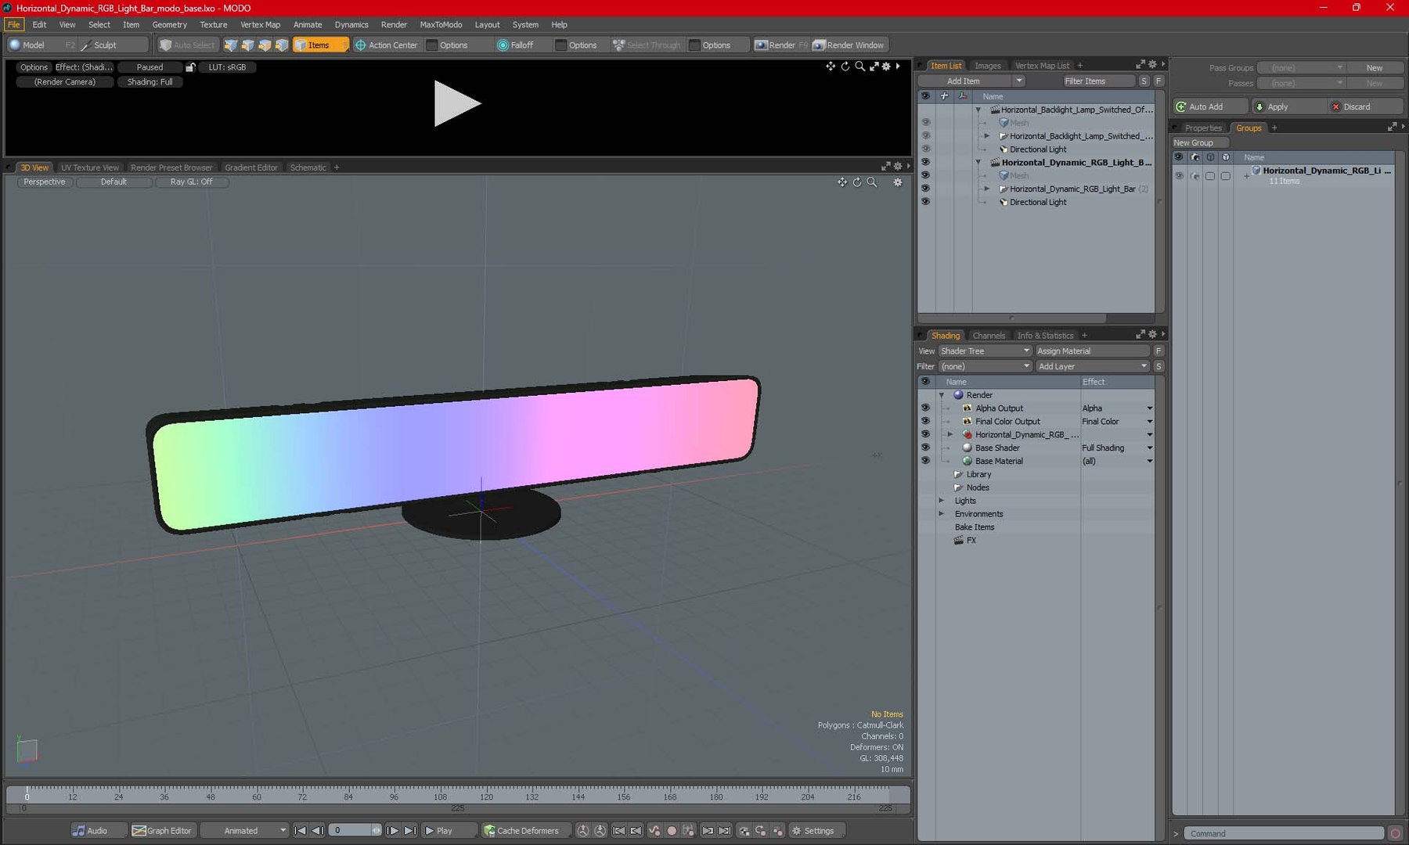
Task: Open the Pass Groups (none) dropdown
Action: click(1301, 67)
